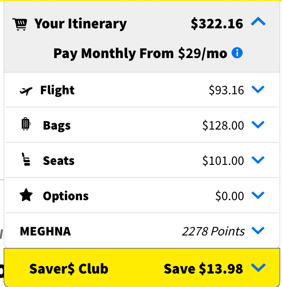
Task: Collapse the Your Itinerary summary chevron
Action: click(258, 22)
